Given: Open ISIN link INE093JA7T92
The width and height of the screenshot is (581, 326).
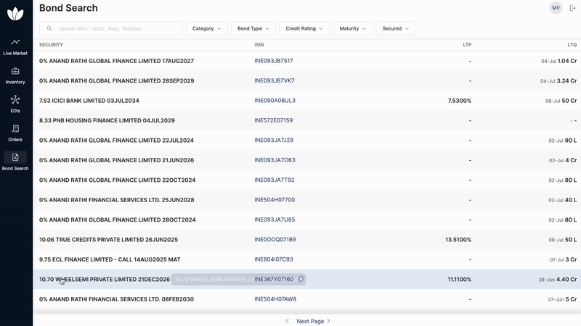Looking at the screenshot, I should [275, 180].
